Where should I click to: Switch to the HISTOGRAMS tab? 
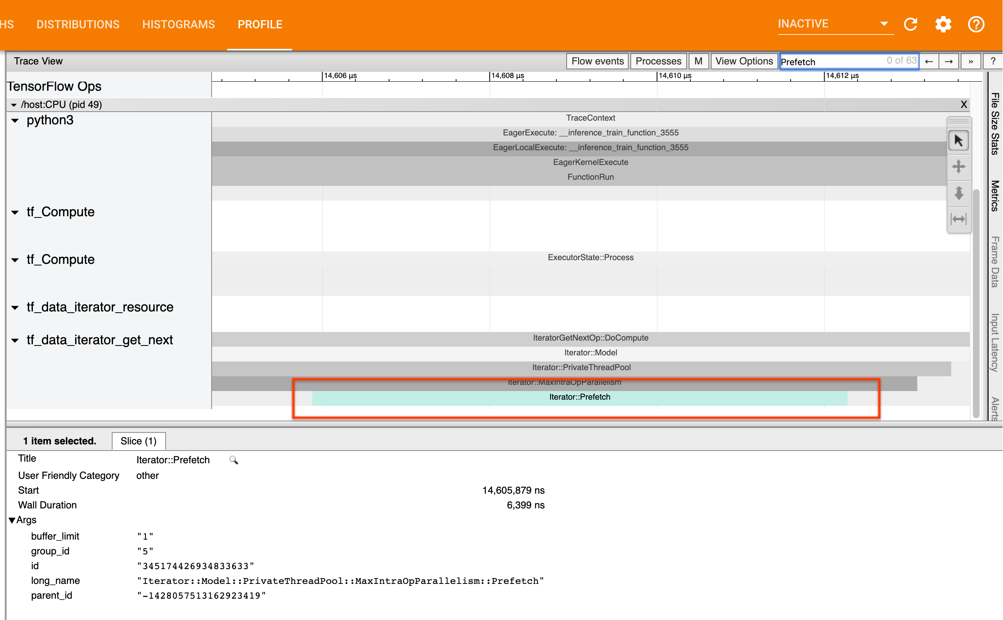click(179, 24)
